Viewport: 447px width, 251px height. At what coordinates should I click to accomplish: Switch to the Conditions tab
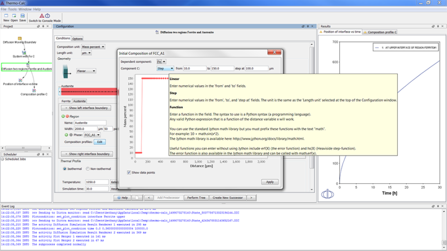coord(63,38)
